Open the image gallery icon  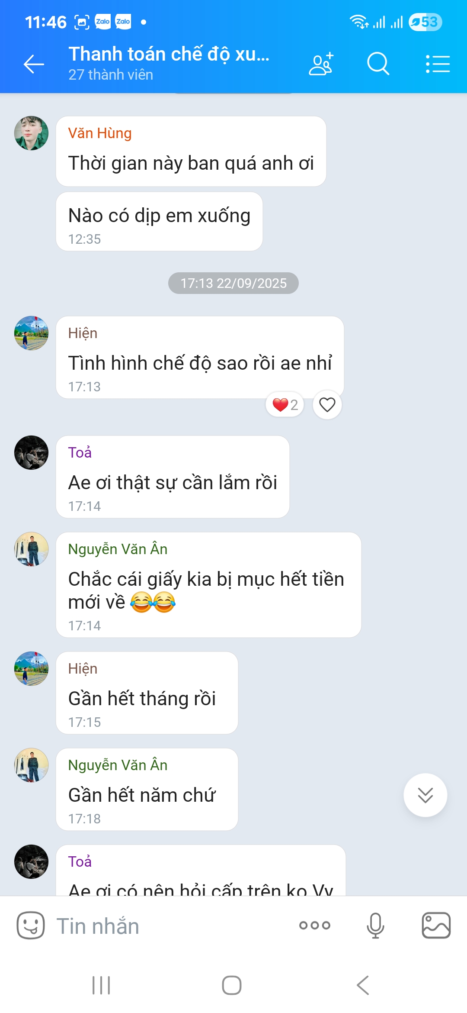point(436,925)
